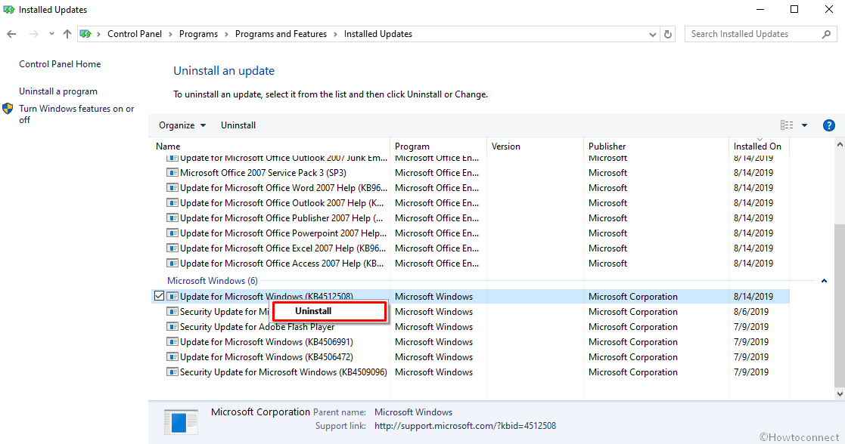Open chevron after Control Panel in breadcrumb
The width and height of the screenshot is (845, 444).
pos(170,34)
